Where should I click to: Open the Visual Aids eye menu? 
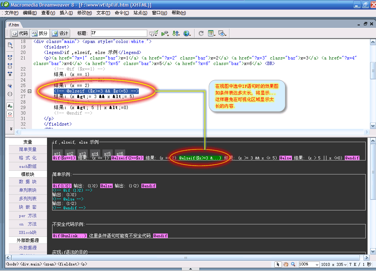tap(222, 33)
